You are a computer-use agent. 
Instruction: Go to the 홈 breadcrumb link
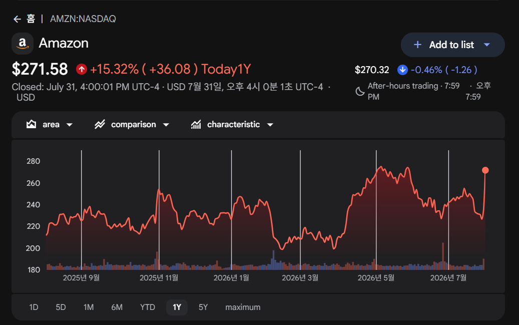[31, 19]
